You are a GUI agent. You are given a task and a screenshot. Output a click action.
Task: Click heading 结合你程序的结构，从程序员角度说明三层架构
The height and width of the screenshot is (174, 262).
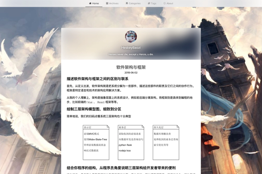121,168
